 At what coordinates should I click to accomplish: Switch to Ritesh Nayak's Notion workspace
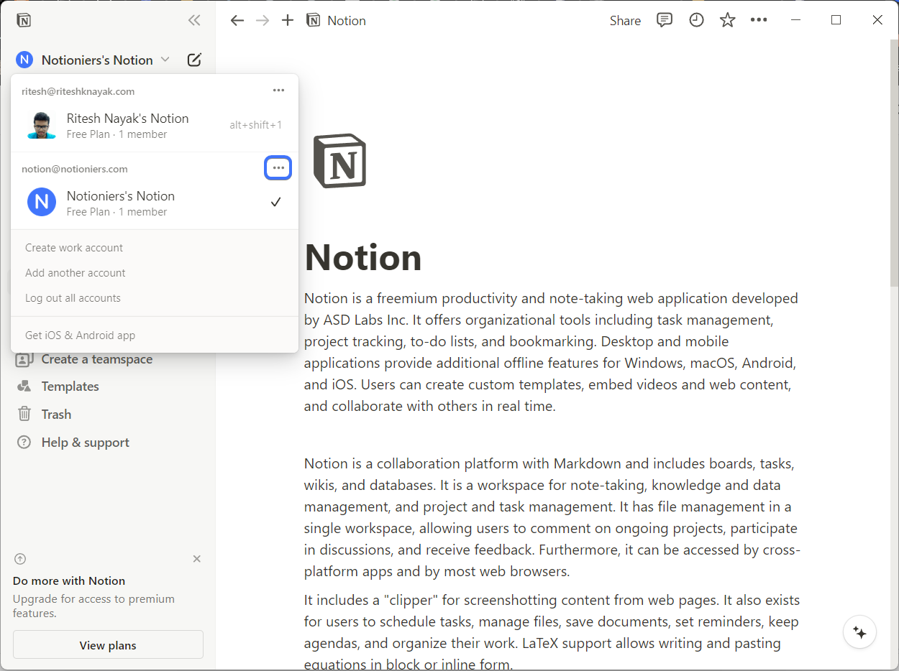point(127,125)
